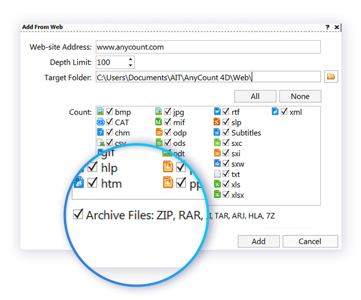This screenshot has height=300, width=361.
Task: Uncheck the hlp checkbox
Action: [93, 167]
